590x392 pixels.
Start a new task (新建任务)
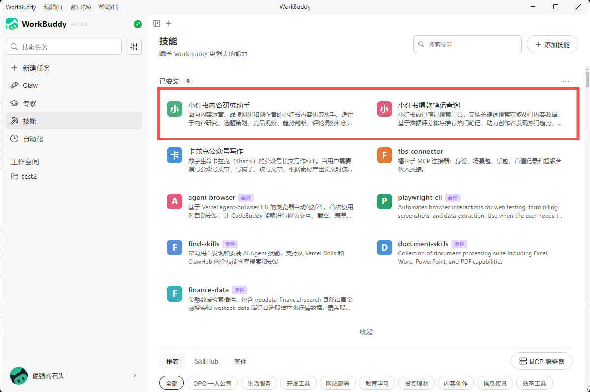[74, 68]
